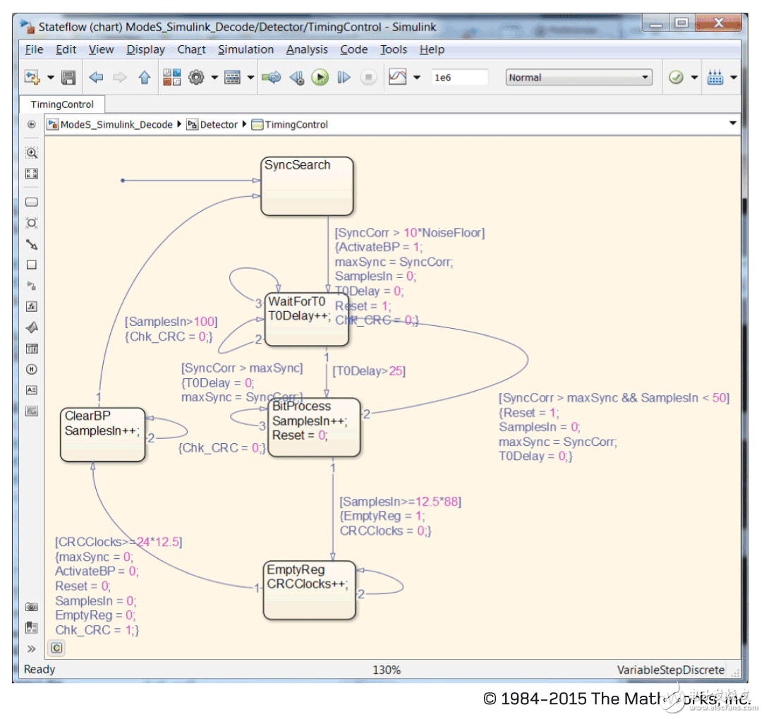Click the simulation stop time field

[459, 78]
